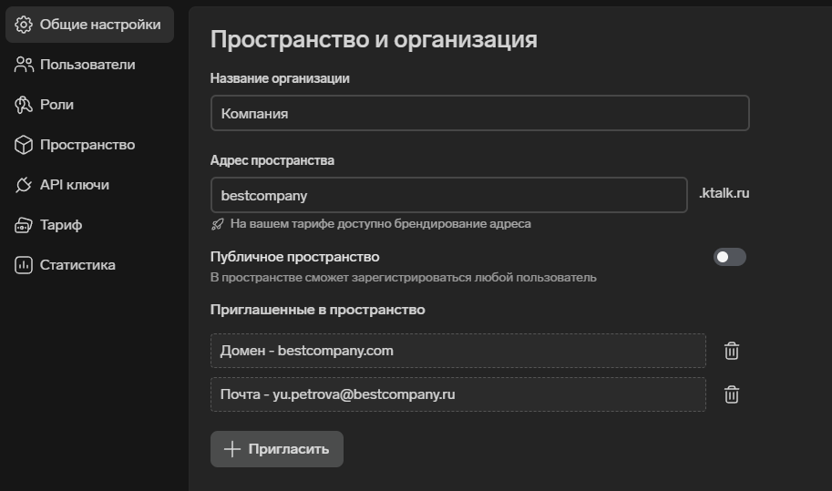Viewport: 832px width, 491px height.
Task: Click the Users people icon
Action: (x=24, y=65)
